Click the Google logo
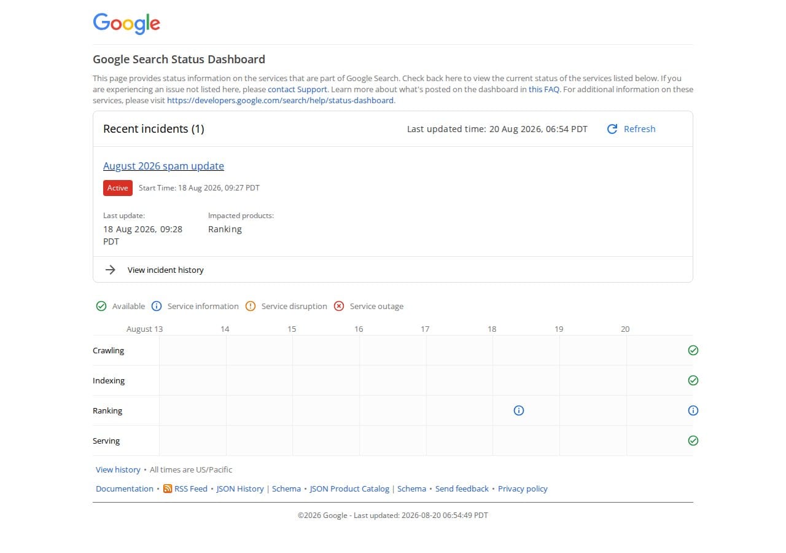The image size is (786, 553). [126, 23]
